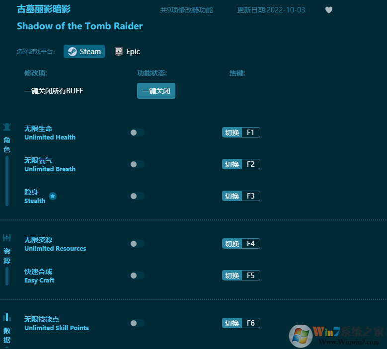Click the heart favorite icon
This screenshot has height=349, width=387.
[x=328, y=10]
